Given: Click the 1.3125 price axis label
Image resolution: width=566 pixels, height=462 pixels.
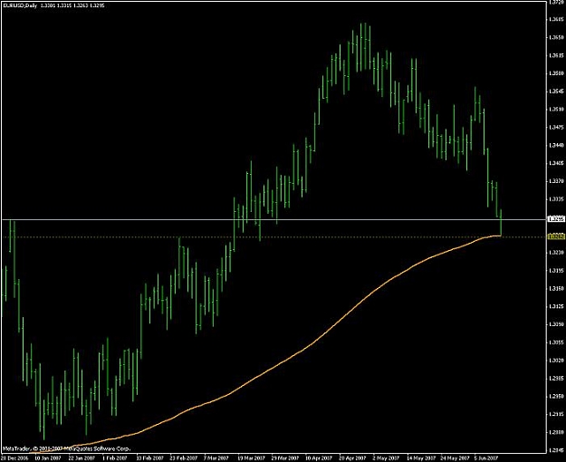Looking at the screenshot, I should click(557, 306).
